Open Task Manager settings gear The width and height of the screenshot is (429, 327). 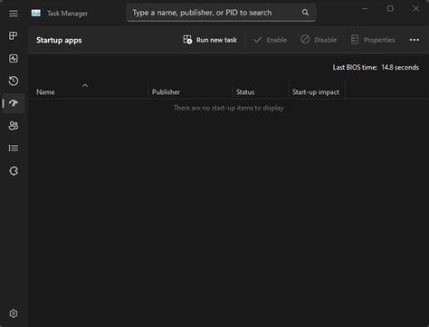[x=14, y=313]
